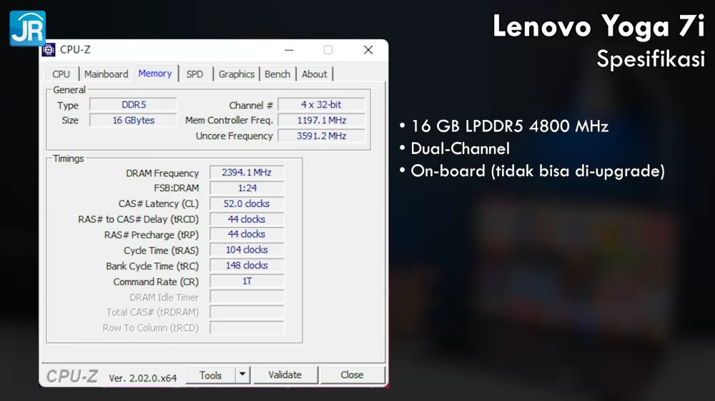Minimize the CPU-Z window
The width and height of the screenshot is (715, 401).
289,50
